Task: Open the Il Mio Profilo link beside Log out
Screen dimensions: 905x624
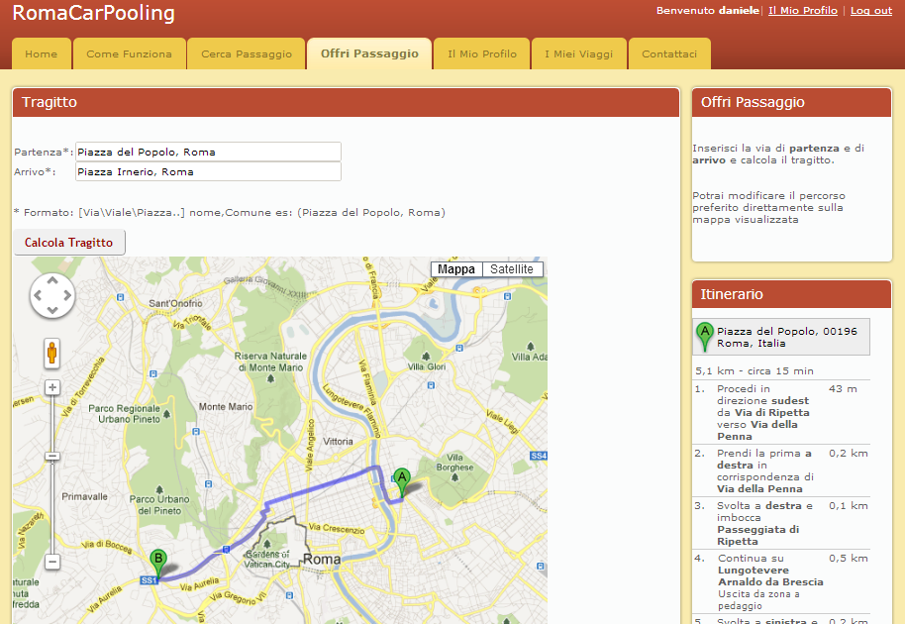Action: [803, 10]
